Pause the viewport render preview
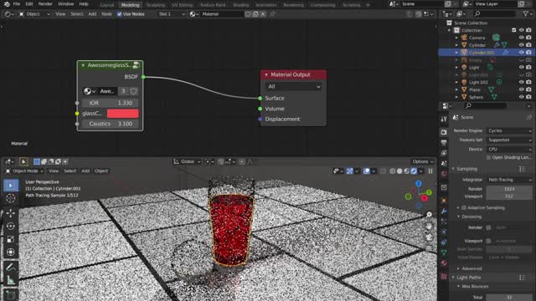Screen dimensions: 536x301 [430, 171]
